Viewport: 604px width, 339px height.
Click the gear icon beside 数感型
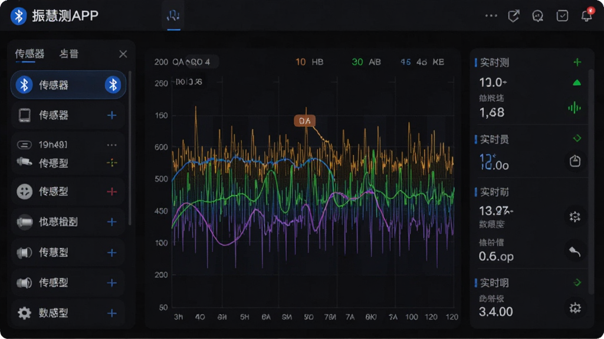24,313
